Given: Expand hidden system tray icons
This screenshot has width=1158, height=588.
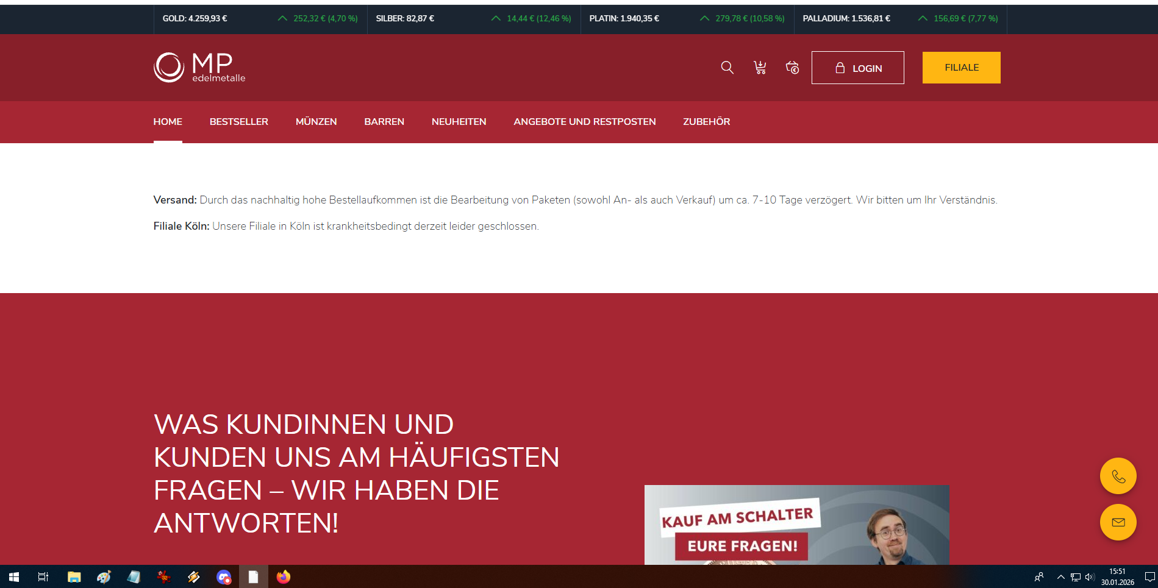Looking at the screenshot, I should pyautogui.click(x=1061, y=576).
